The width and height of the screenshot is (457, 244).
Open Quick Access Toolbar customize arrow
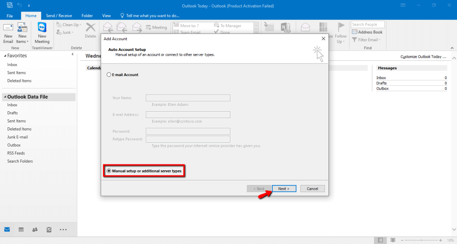click(29, 5)
